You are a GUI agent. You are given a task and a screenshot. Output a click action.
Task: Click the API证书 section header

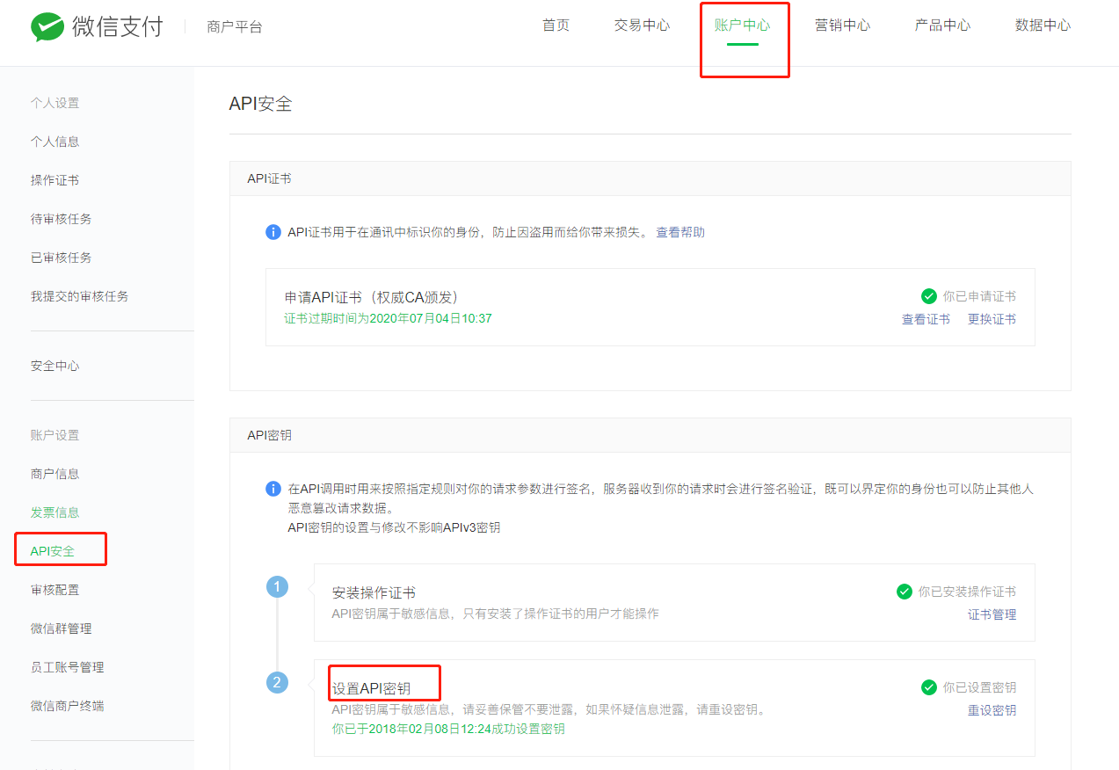269,178
